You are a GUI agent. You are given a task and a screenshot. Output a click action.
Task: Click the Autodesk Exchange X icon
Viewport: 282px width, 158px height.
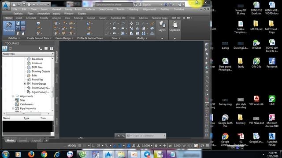pyautogui.click(x=165, y=4)
